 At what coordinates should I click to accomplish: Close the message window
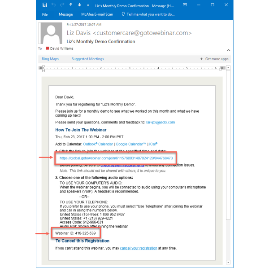[x=226, y=5]
